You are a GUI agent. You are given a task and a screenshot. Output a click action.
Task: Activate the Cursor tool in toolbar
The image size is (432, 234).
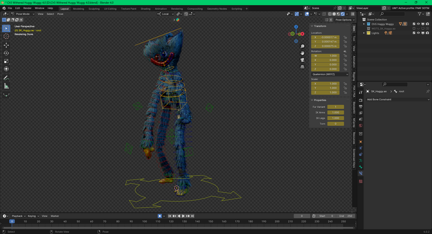pos(6,37)
